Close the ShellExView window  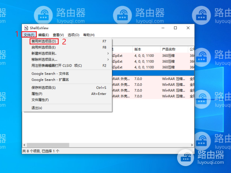pos(188,28)
